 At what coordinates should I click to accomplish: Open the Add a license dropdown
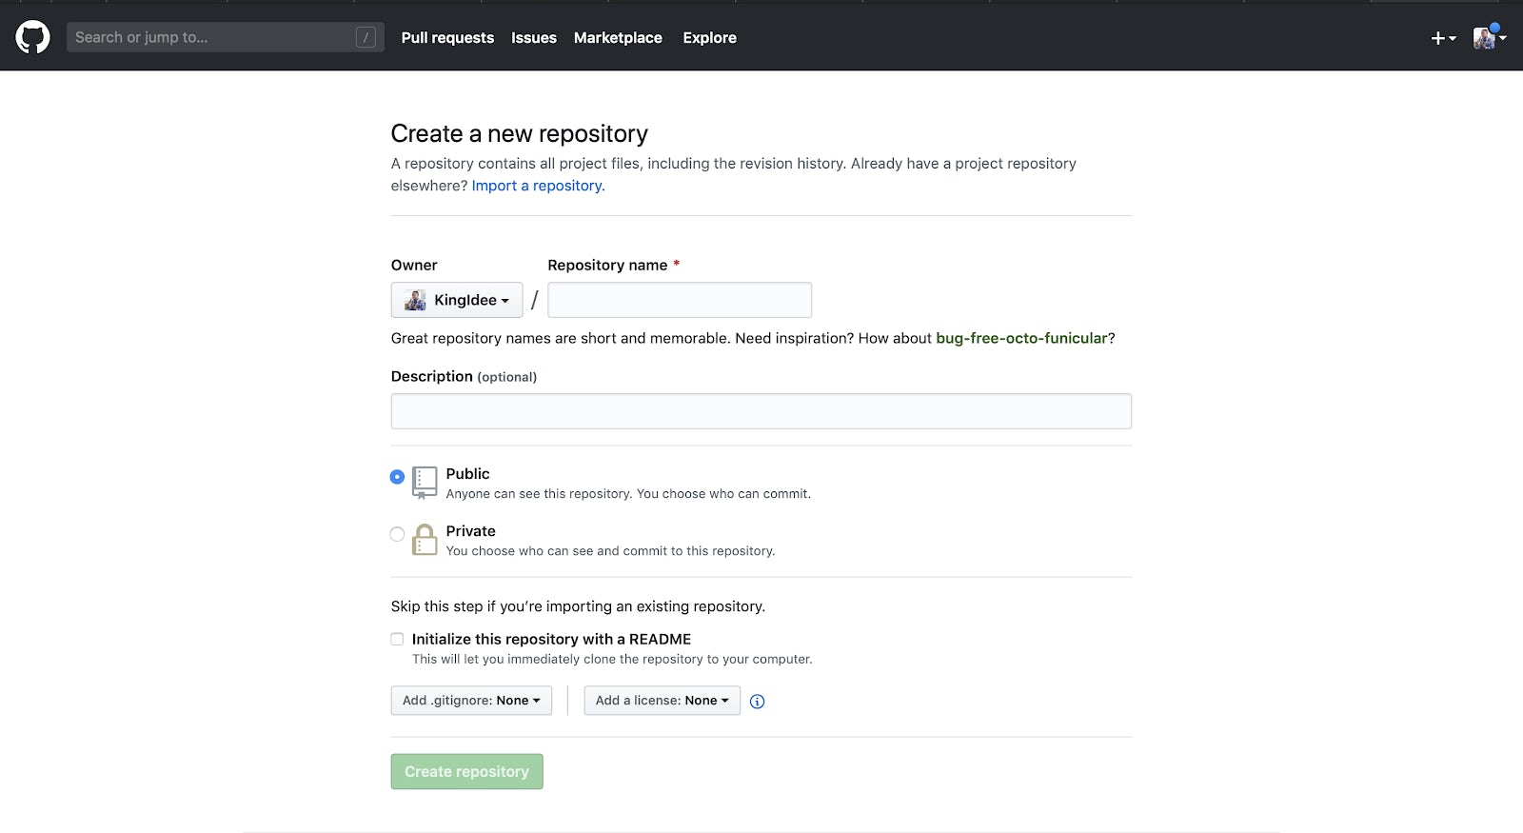click(662, 701)
